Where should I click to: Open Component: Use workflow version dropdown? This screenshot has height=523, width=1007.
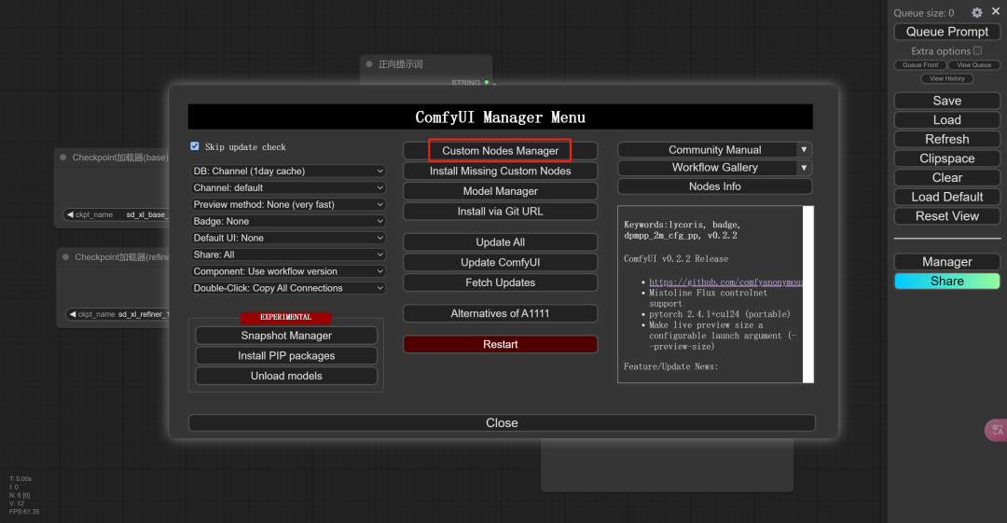point(288,271)
